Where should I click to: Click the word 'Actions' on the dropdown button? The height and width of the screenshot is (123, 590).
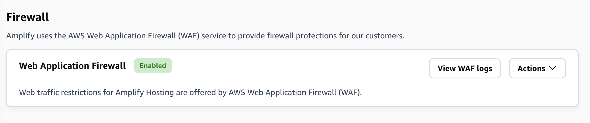tap(531, 68)
